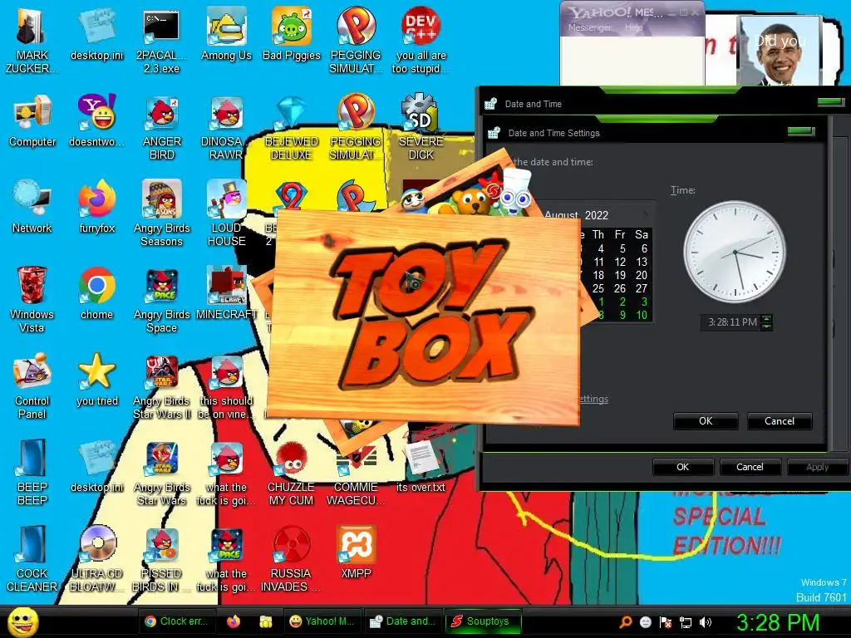The height and width of the screenshot is (638, 851).
Task: Click the partially hidden calendar settings link
Action: [x=593, y=399]
